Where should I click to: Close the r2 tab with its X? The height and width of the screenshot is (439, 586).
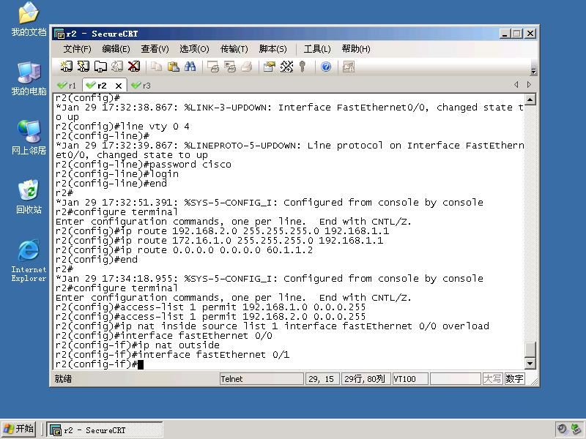click(x=119, y=86)
